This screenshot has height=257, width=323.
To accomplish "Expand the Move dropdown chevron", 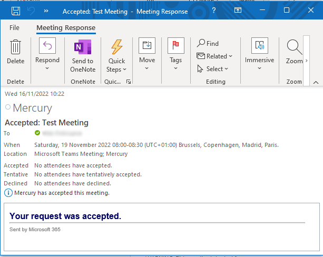I will [146, 68].
